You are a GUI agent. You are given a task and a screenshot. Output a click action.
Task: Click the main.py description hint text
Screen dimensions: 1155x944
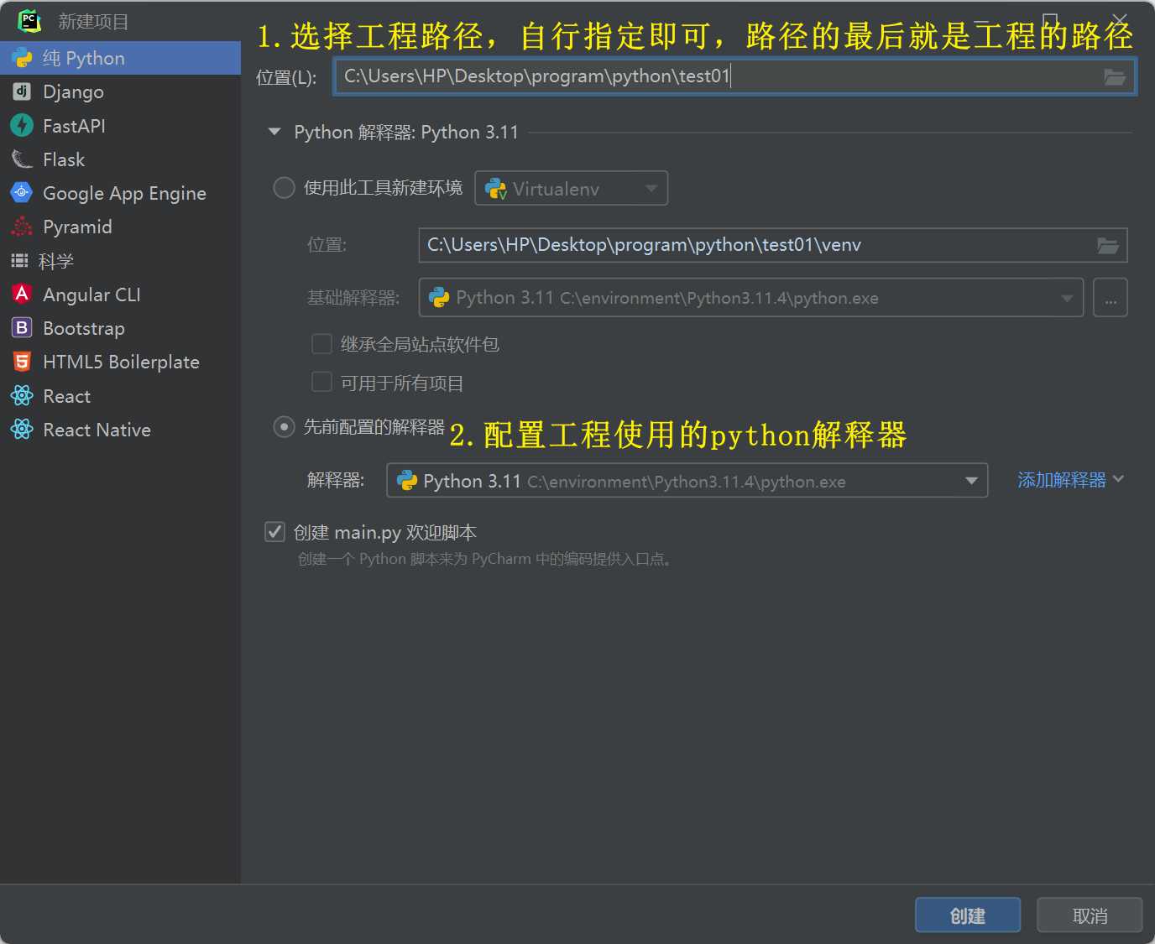(486, 559)
